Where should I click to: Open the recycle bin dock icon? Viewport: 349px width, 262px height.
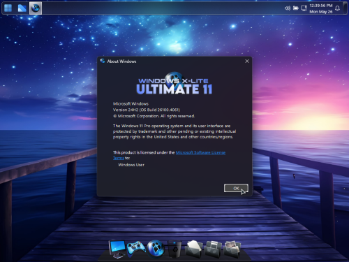point(174,249)
